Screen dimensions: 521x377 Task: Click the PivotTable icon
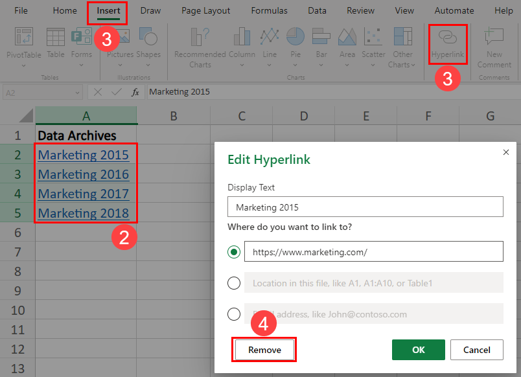[24, 36]
